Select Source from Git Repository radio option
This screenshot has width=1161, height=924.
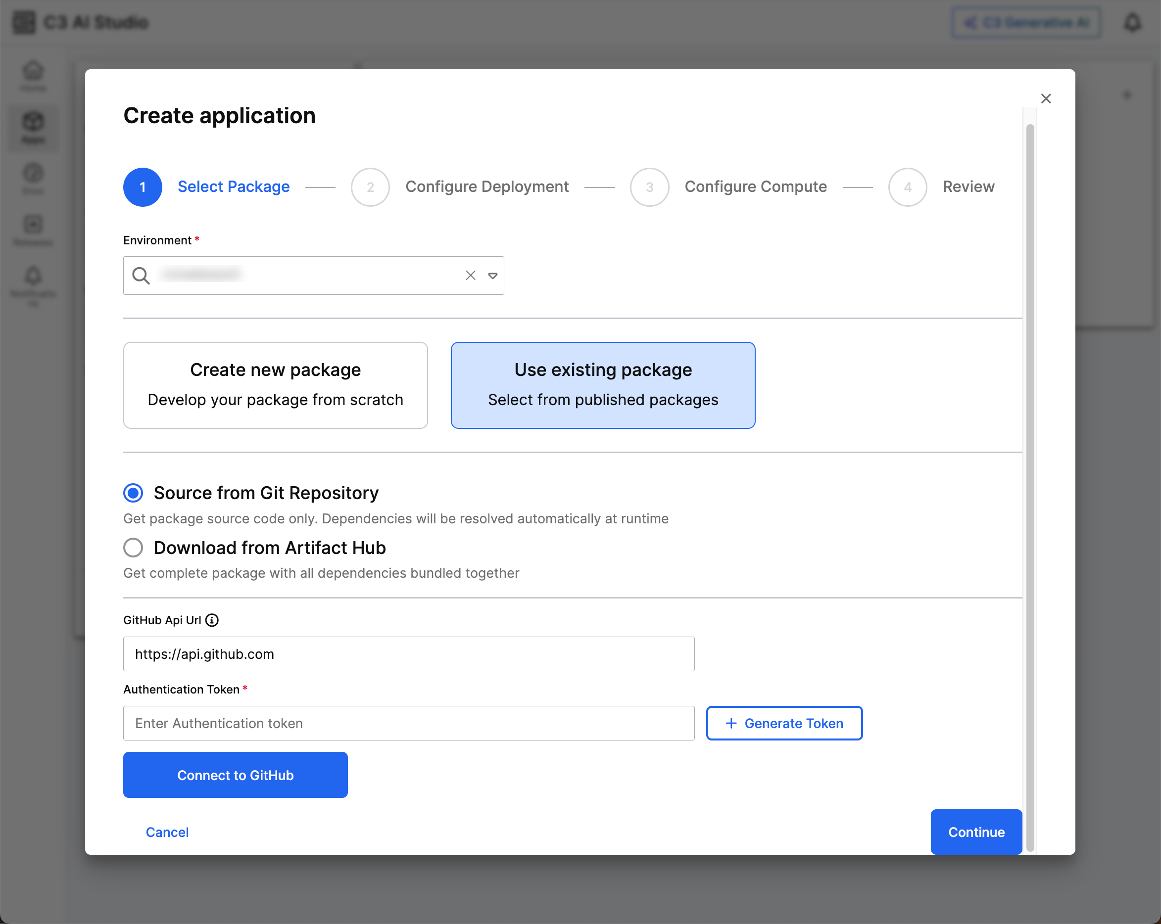pos(133,493)
